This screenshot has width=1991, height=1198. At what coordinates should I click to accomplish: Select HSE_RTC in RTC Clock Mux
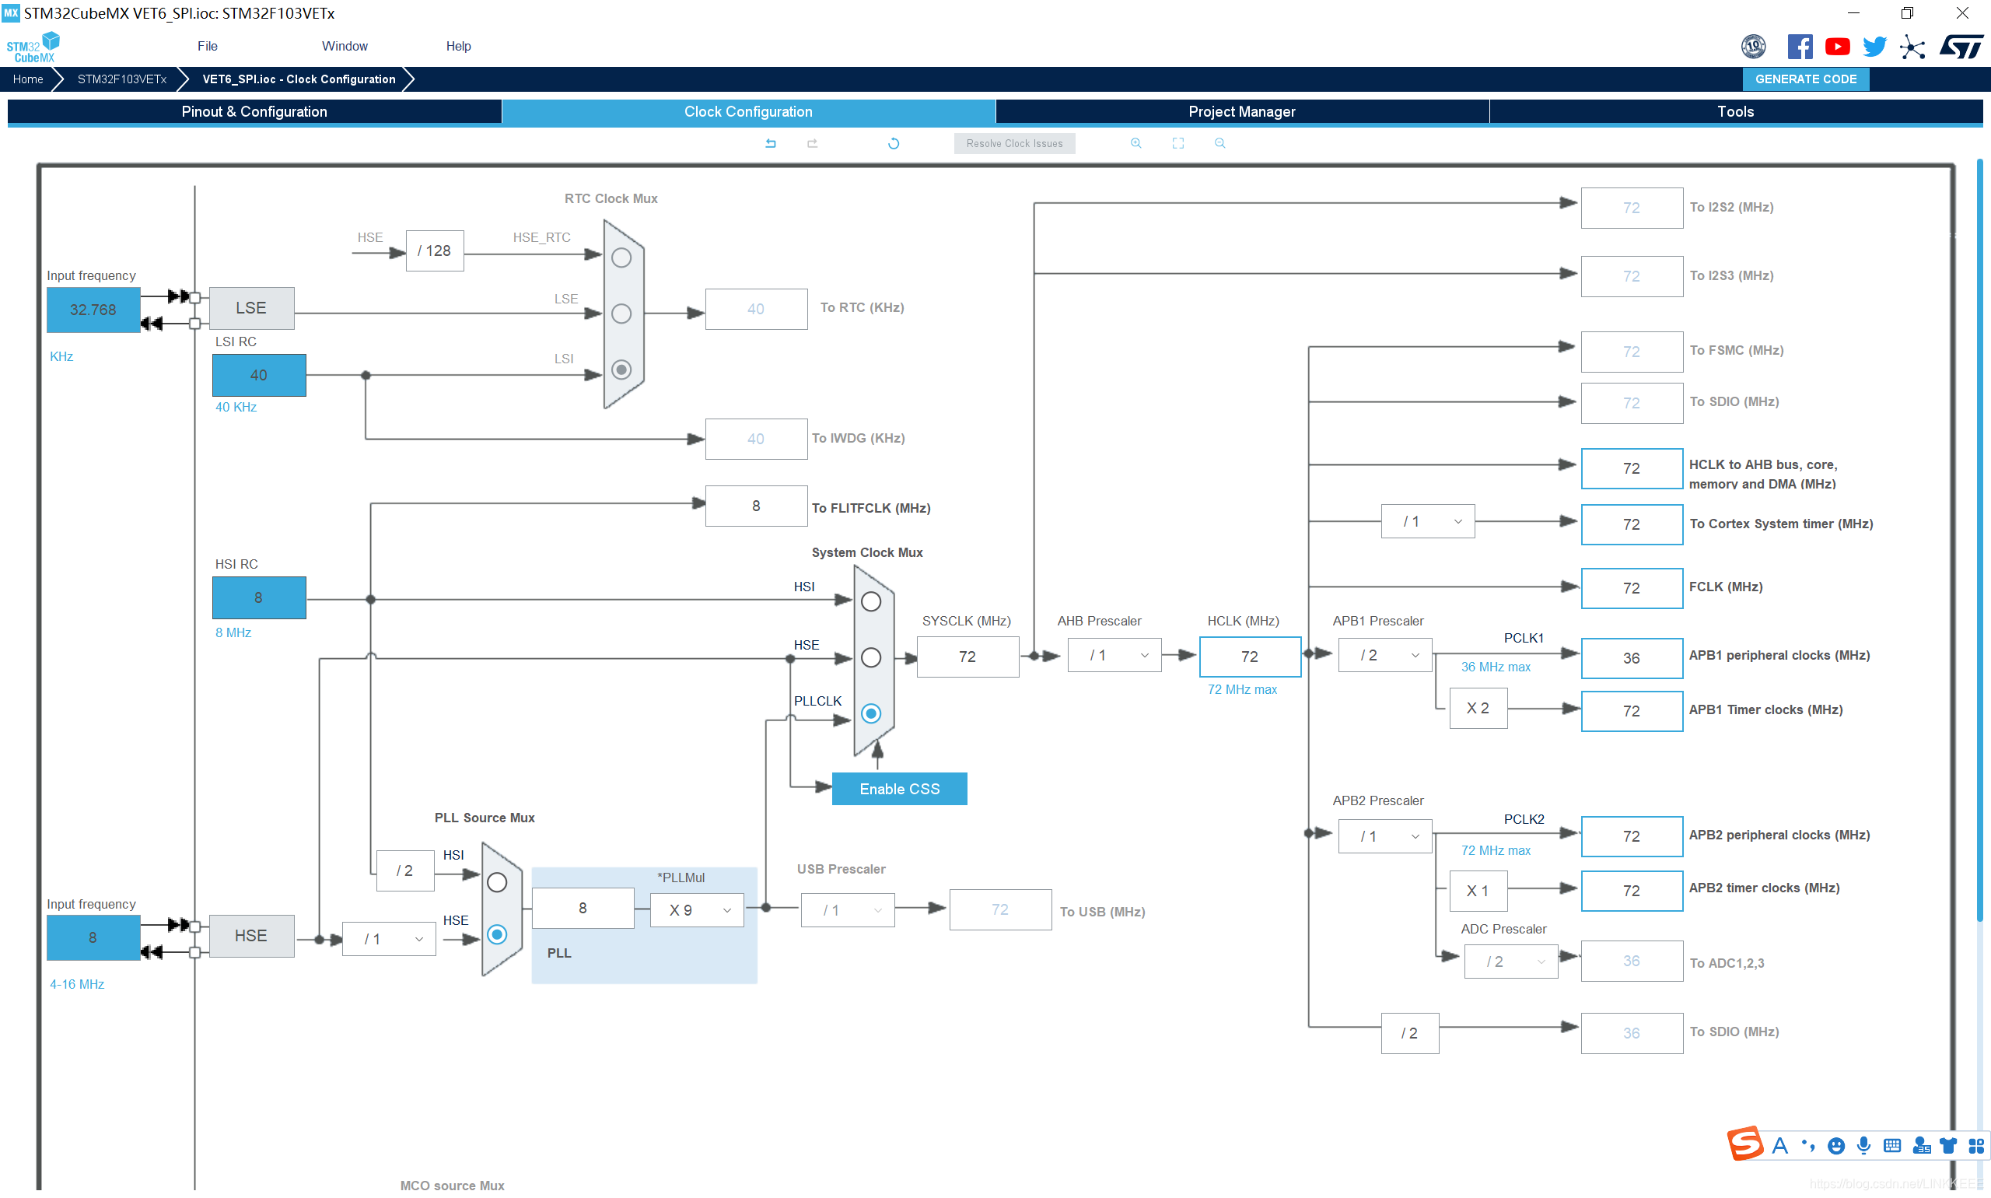point(621,257)
